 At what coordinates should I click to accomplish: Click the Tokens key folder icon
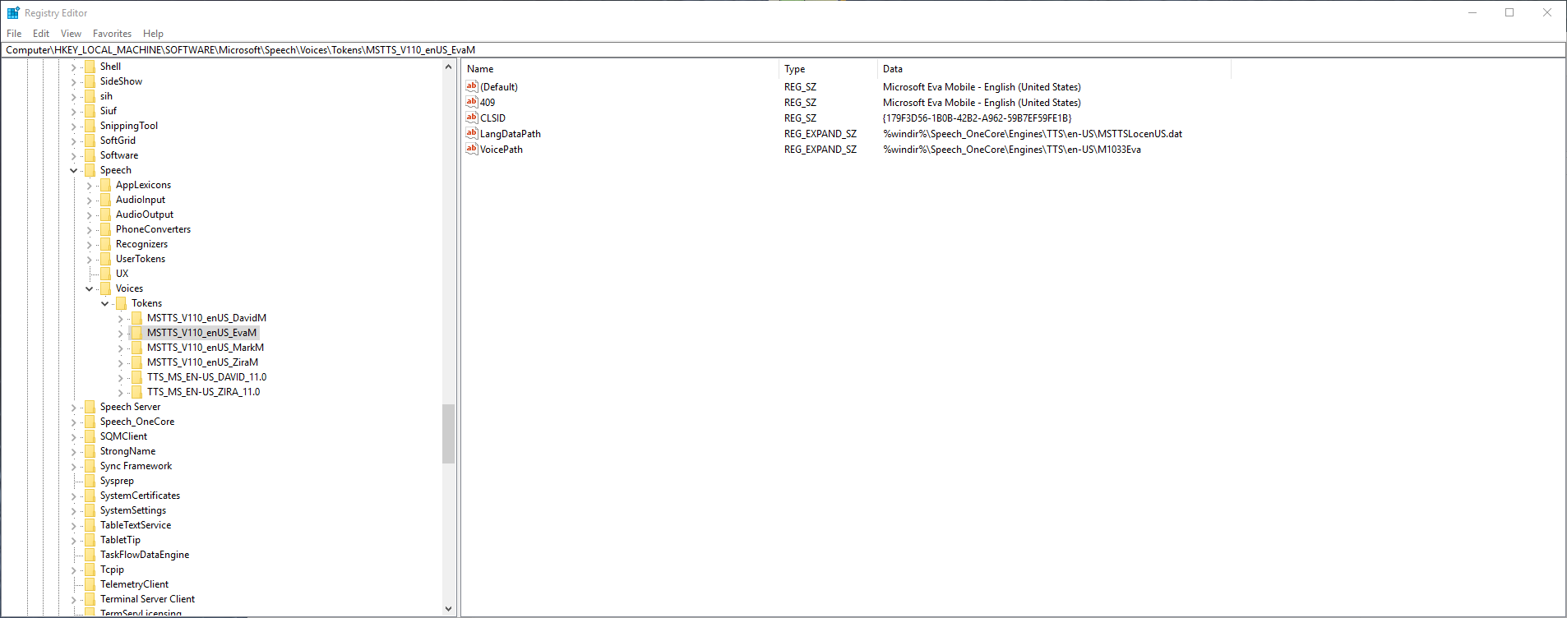coord(122,303)
